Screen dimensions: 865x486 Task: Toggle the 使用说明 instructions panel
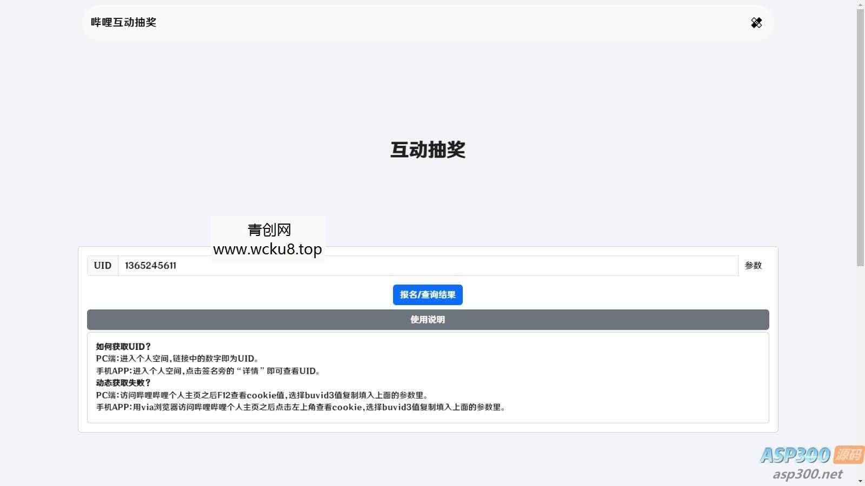point(427,319)
